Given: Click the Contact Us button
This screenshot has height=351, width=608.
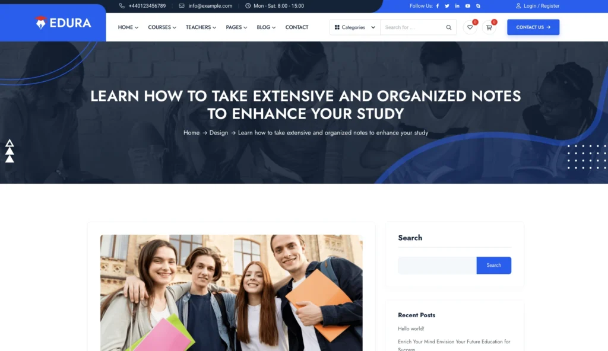Looking at the screenshot, I should (x=533, y=27).
